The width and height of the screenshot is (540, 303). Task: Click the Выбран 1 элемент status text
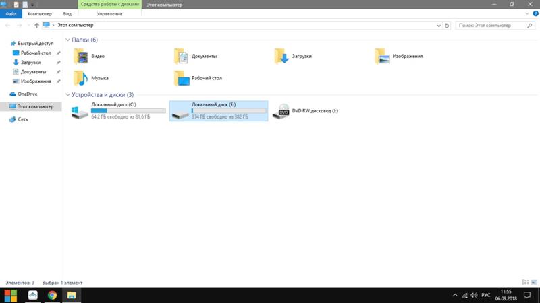click(62, 283)
